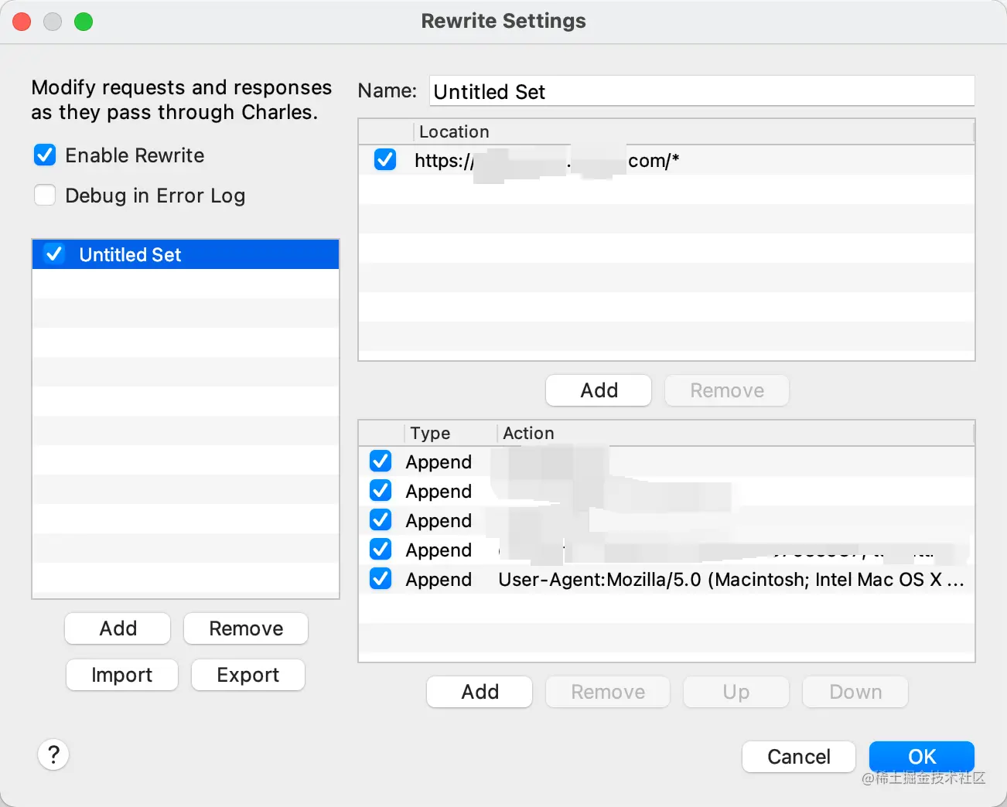Click Import button for rewrite sets
Image resolution: width=1007 pixels, height=807 pixels.
[x=121, y=675]
